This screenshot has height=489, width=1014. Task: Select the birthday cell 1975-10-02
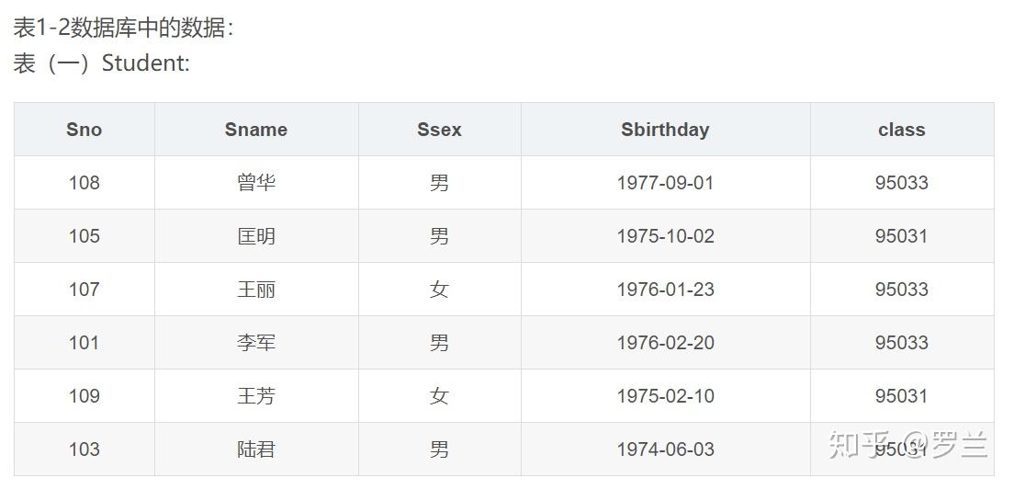[665, 236]
